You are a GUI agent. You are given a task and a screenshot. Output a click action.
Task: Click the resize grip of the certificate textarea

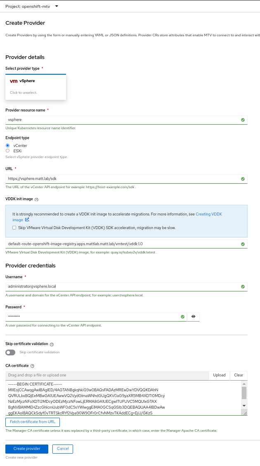(245, 413)
